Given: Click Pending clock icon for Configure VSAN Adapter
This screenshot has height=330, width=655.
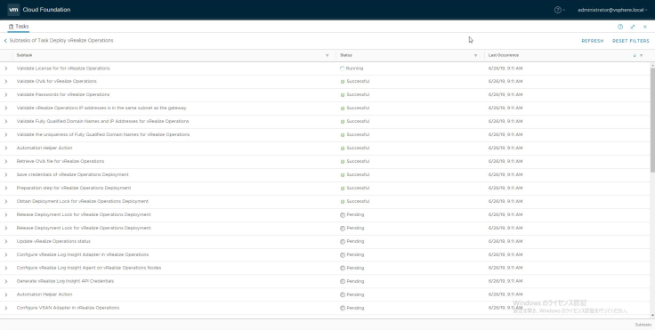Looking at the screenshot, I should pyautogui.click(x=343, y=309).
